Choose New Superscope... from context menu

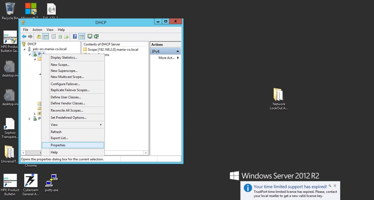[73, 71]
